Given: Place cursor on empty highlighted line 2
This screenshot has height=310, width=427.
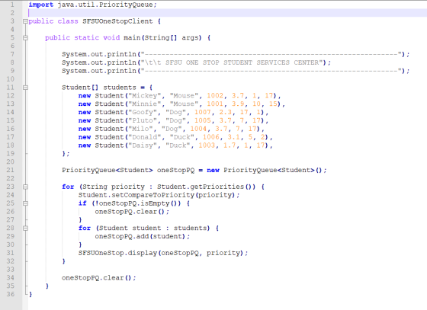Looking at the screenshot, I should (227, 13).
